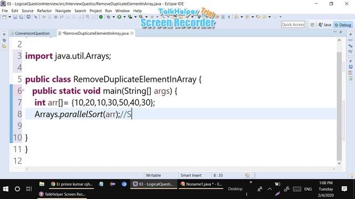Viewport: 355px width, 199px height.
Task: Open the Search menu
Action: (80, 11)
